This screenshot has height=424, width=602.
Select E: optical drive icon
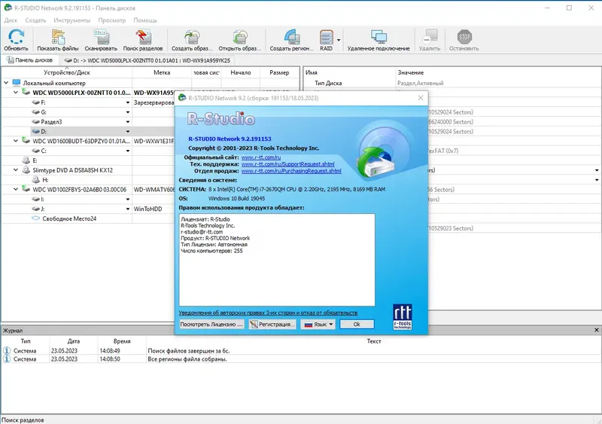26,160
